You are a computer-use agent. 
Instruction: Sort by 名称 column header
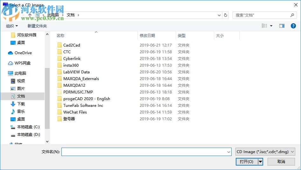click(x=60, y=36)
